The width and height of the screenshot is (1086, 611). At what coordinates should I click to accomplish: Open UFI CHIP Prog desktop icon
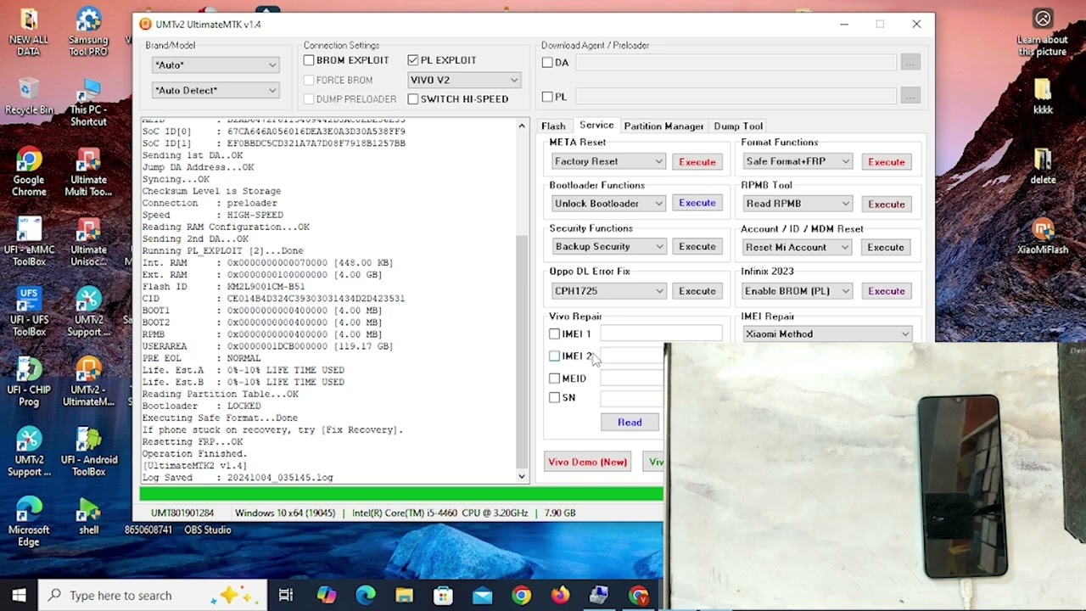point(29,383)
